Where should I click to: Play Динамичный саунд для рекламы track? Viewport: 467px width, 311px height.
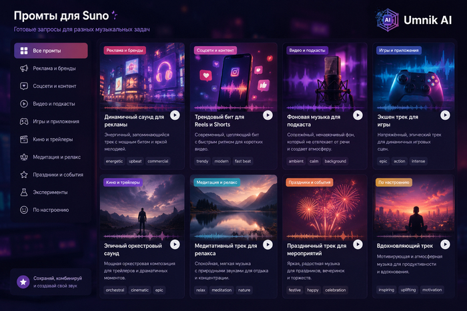click(x=175, y=115)
